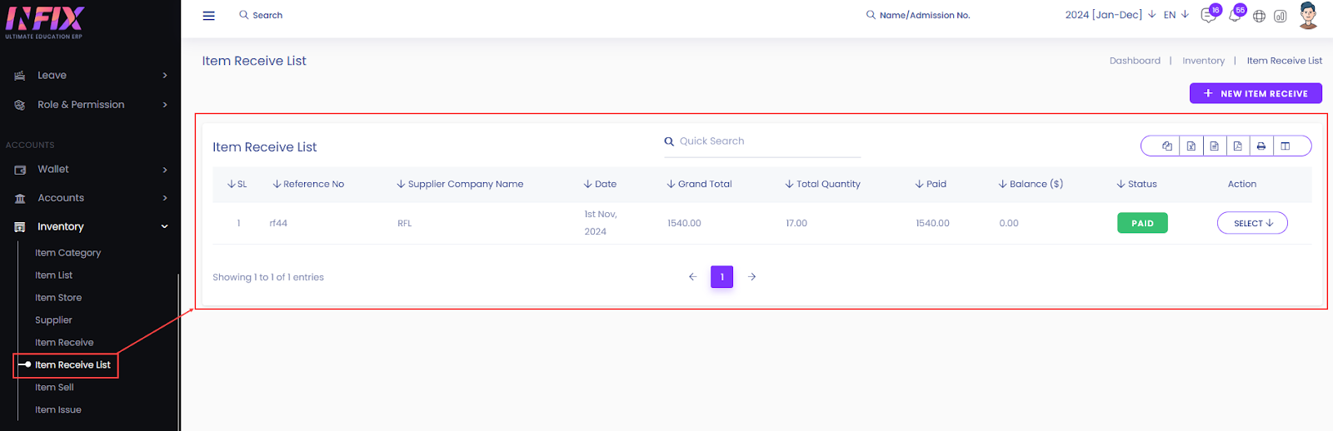Click the grand total 1540.00 cell
Viewport: 1333px width, 431px height.
point(684,223)
